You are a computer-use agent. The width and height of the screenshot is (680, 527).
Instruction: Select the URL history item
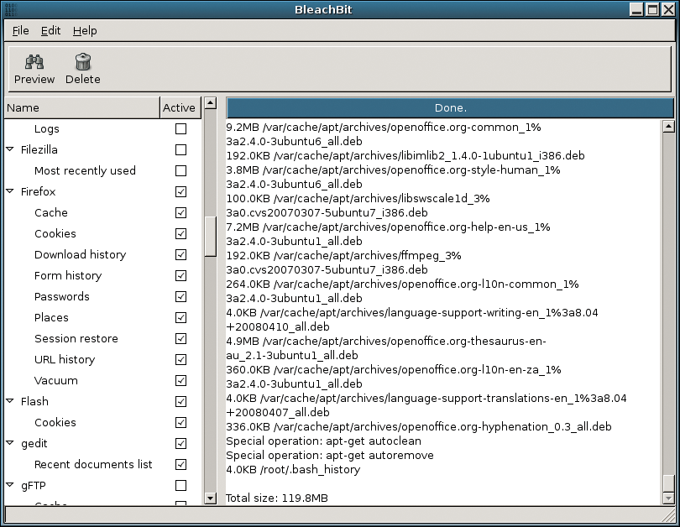click(65, 360)
